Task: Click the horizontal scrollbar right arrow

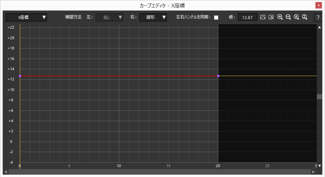Action: tap(313, 172)
